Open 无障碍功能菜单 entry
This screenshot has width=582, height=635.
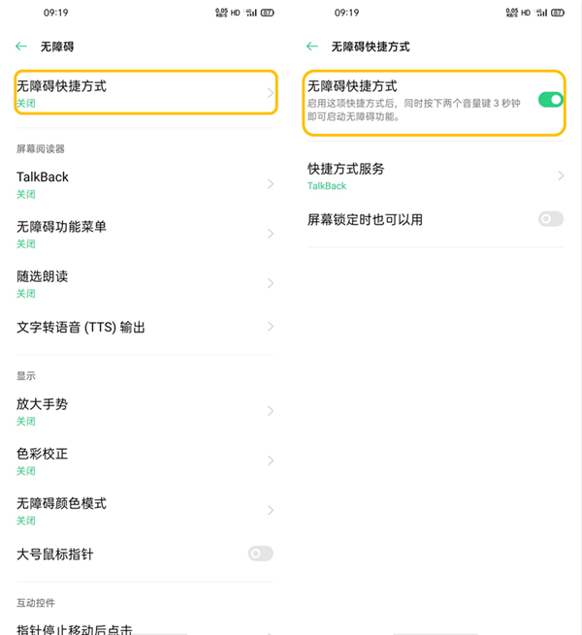(x=145, y=234)
